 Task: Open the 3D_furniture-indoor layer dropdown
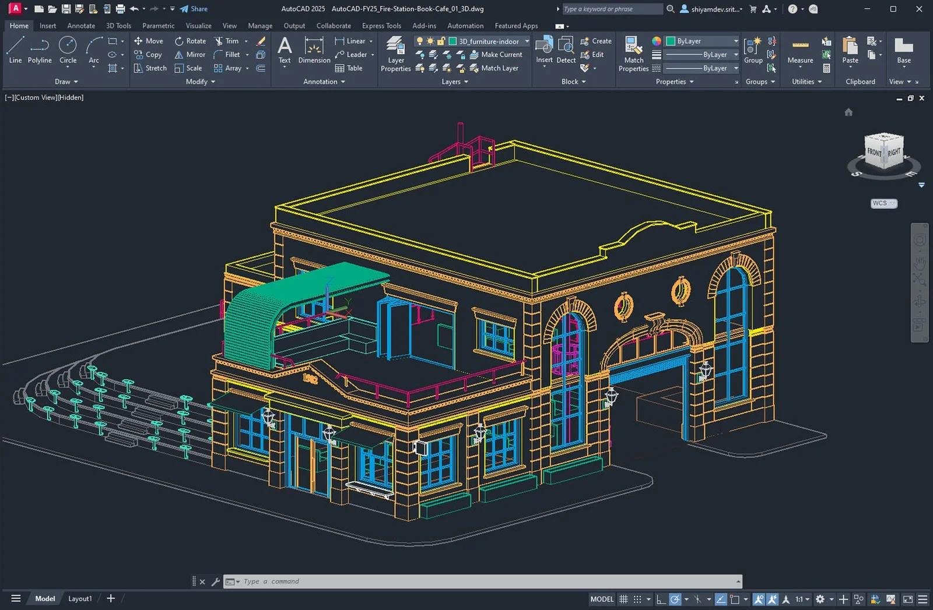point(526,41)
